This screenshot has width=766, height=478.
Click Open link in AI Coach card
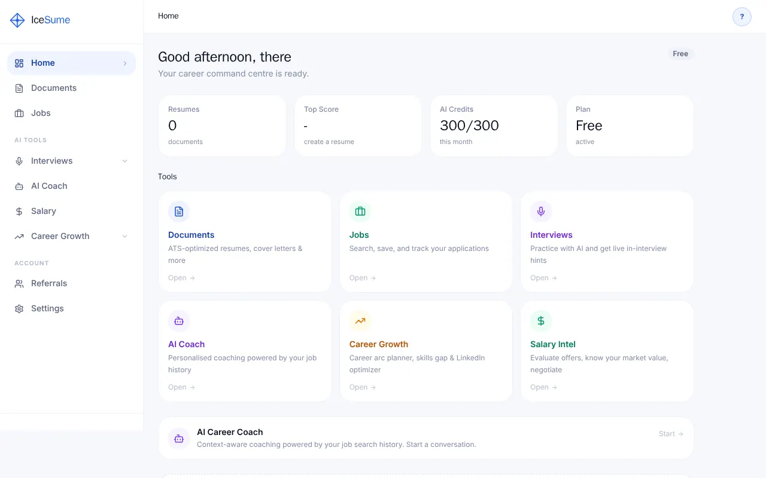pos(181,387)
